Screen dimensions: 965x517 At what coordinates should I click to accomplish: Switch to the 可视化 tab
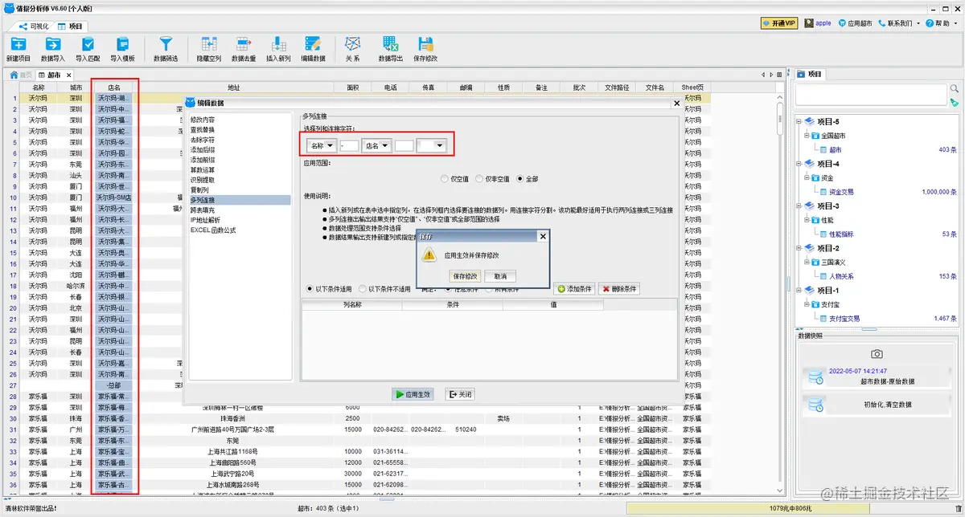pos(35,26)
